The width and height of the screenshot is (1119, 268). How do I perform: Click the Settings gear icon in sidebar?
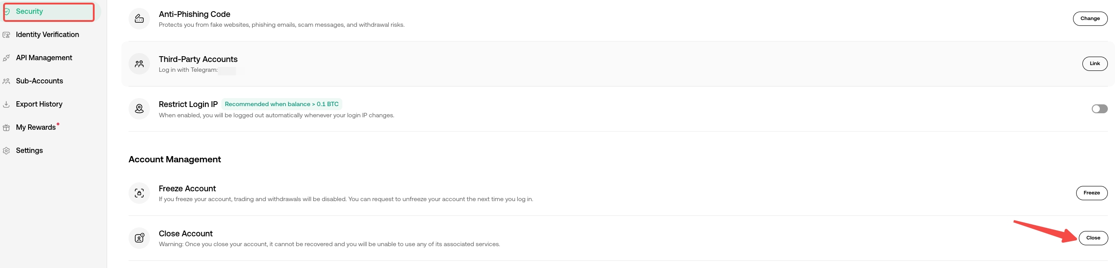click(x=6, y=151)
